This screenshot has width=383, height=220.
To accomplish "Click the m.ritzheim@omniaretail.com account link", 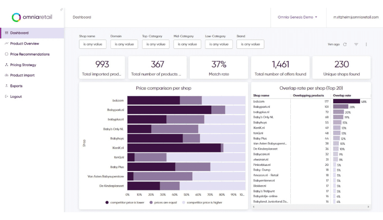I will [356, 17].
